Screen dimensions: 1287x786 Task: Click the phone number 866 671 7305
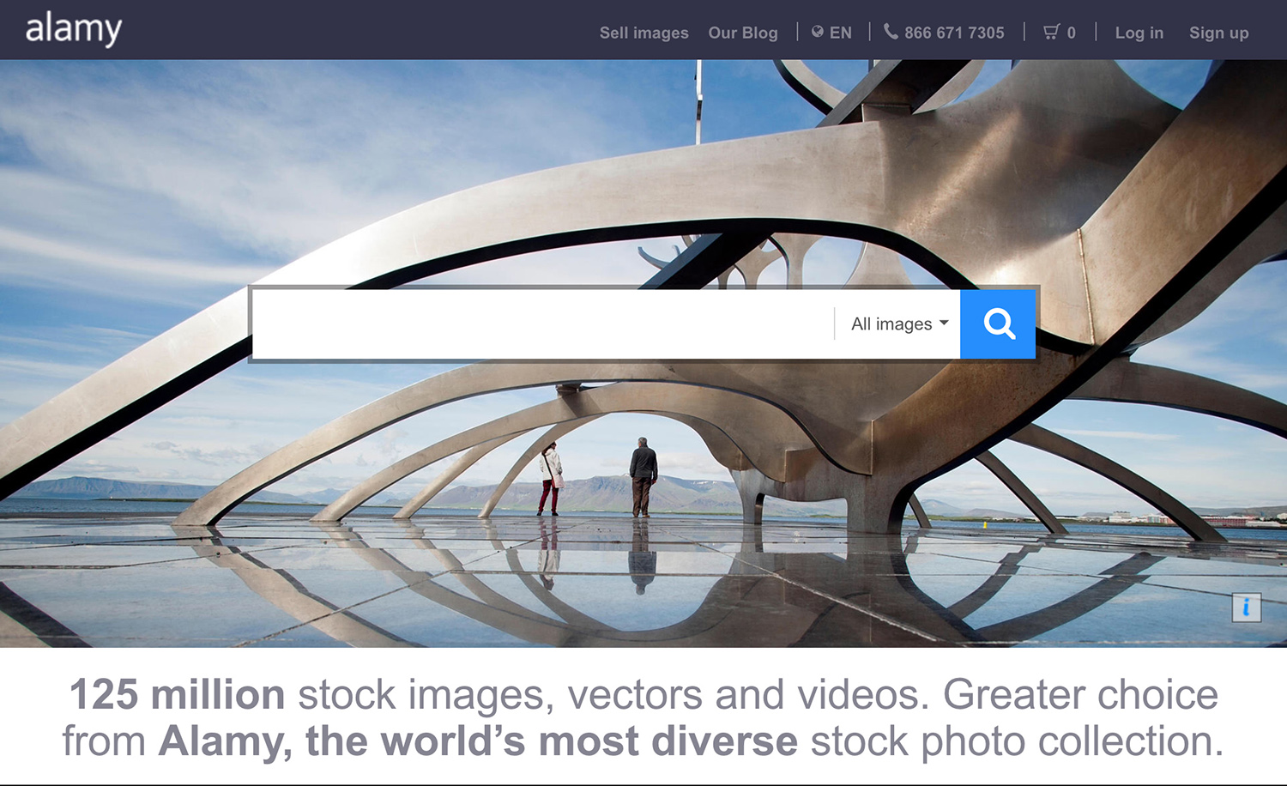954,33
